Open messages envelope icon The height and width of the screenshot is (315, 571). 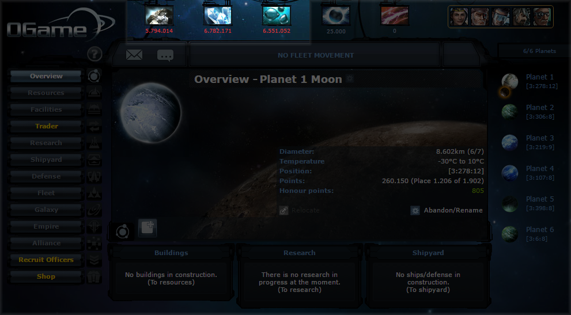134,55
